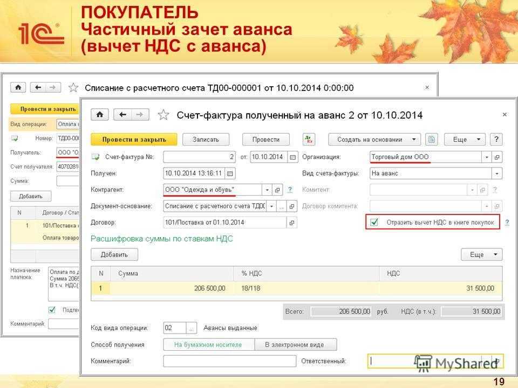Click the Счет-фактура № number field
Viewport: 518px width, 388px height.
pos(199,157)
